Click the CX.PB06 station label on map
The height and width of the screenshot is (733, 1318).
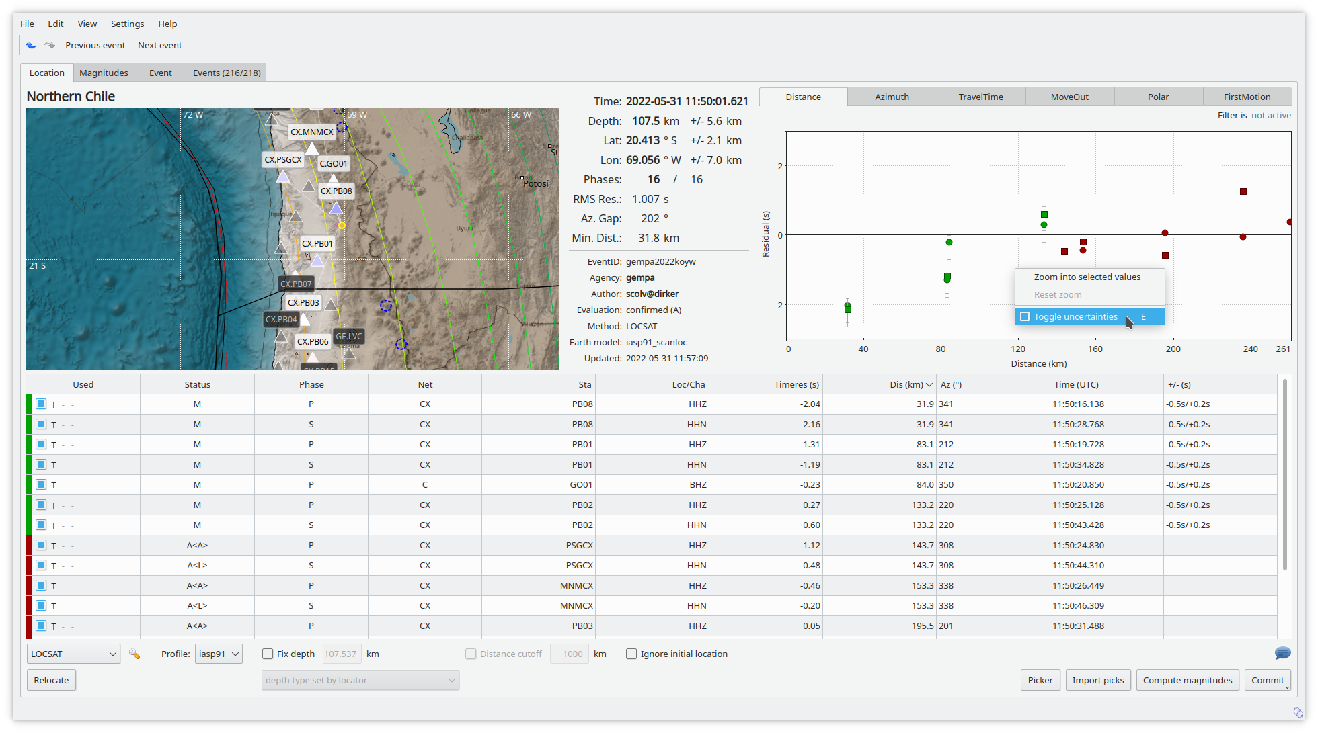pos(313,341)
